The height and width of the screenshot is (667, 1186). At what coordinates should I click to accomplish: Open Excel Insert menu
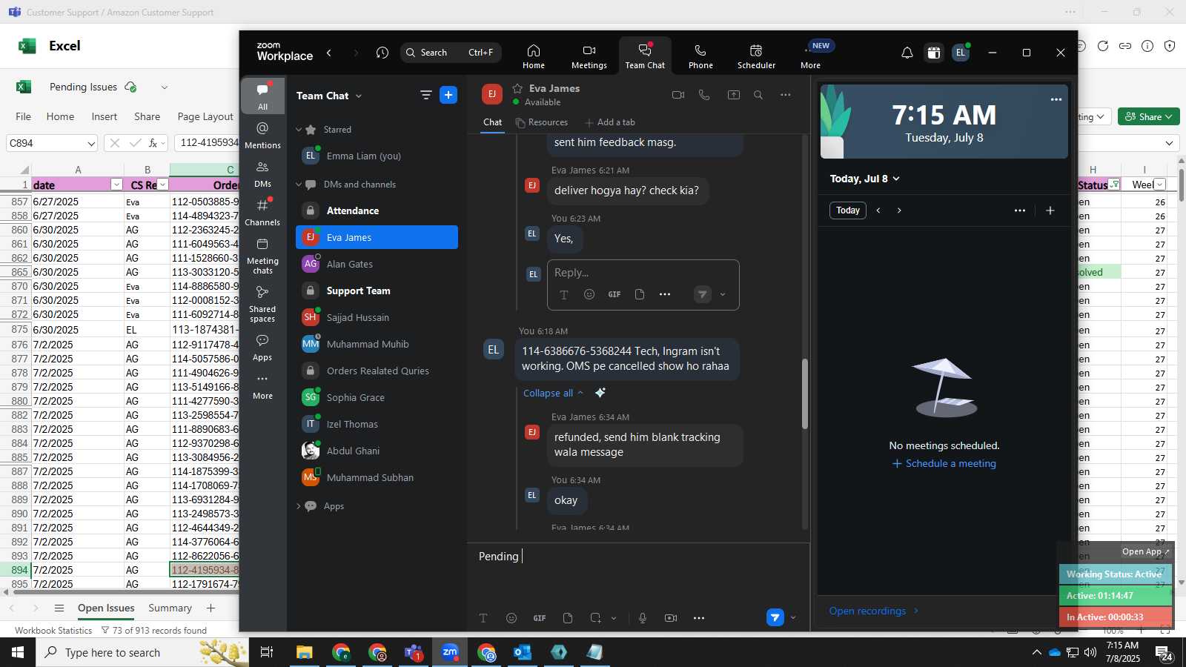point(105,116)
